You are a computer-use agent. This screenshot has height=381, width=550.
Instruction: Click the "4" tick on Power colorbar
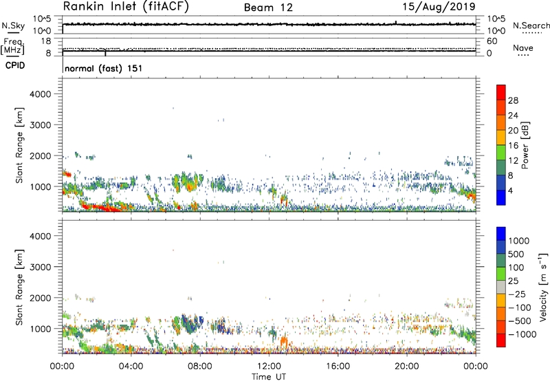510,190
